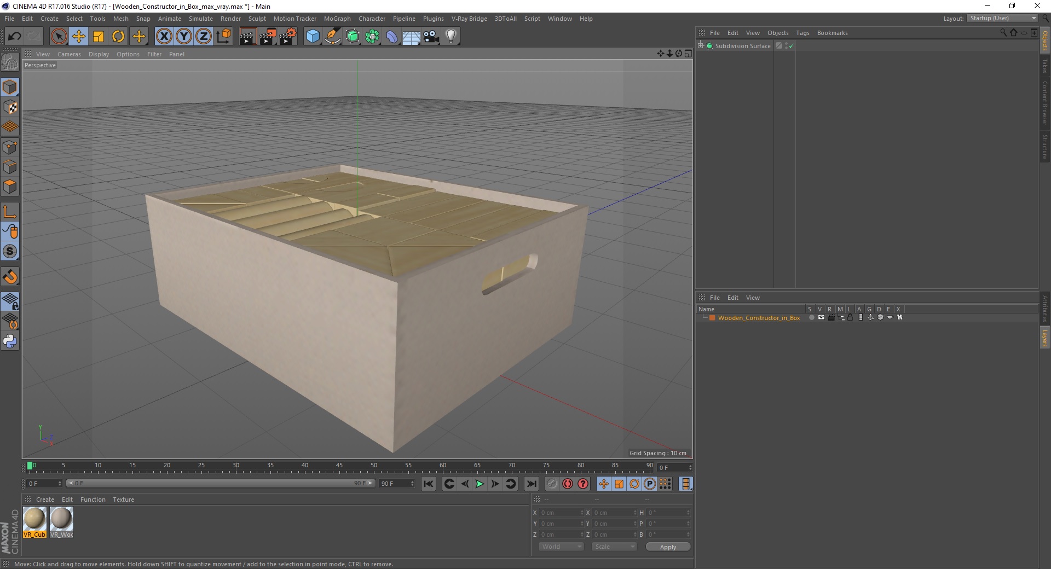The height and width of the screenshot is (569, 1051).
Task: Add a Floor environment object
Action: pos(412,37)
